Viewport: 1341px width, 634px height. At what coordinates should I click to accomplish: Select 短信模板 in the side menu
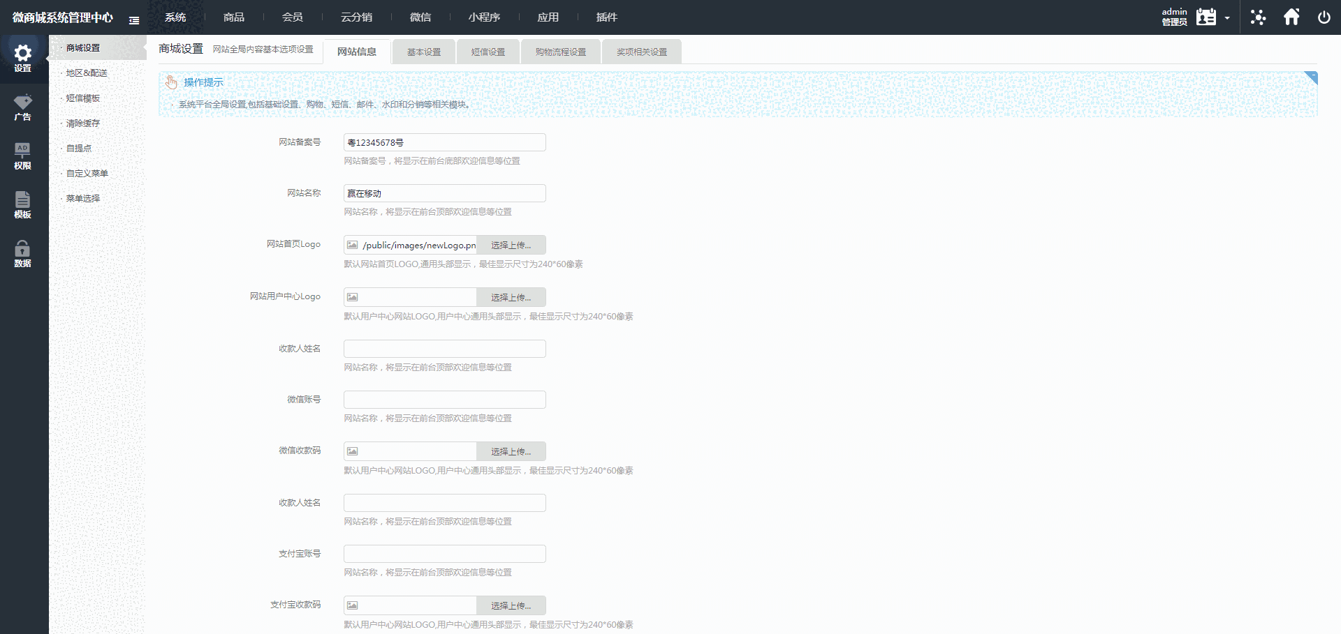coord(98,98)
